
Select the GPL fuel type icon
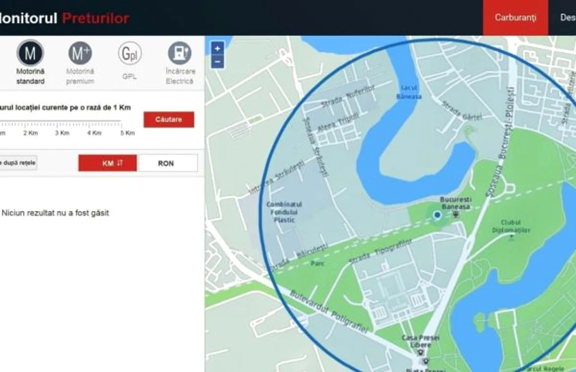pos(130,54)
